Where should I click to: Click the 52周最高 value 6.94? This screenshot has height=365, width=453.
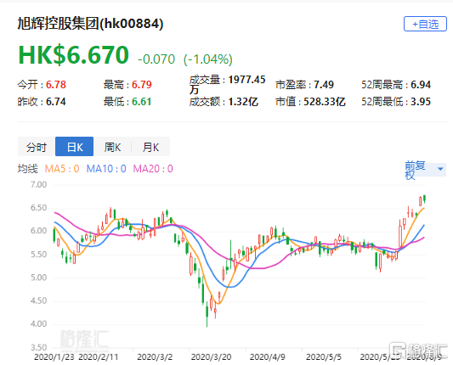(x=421, y=85)
